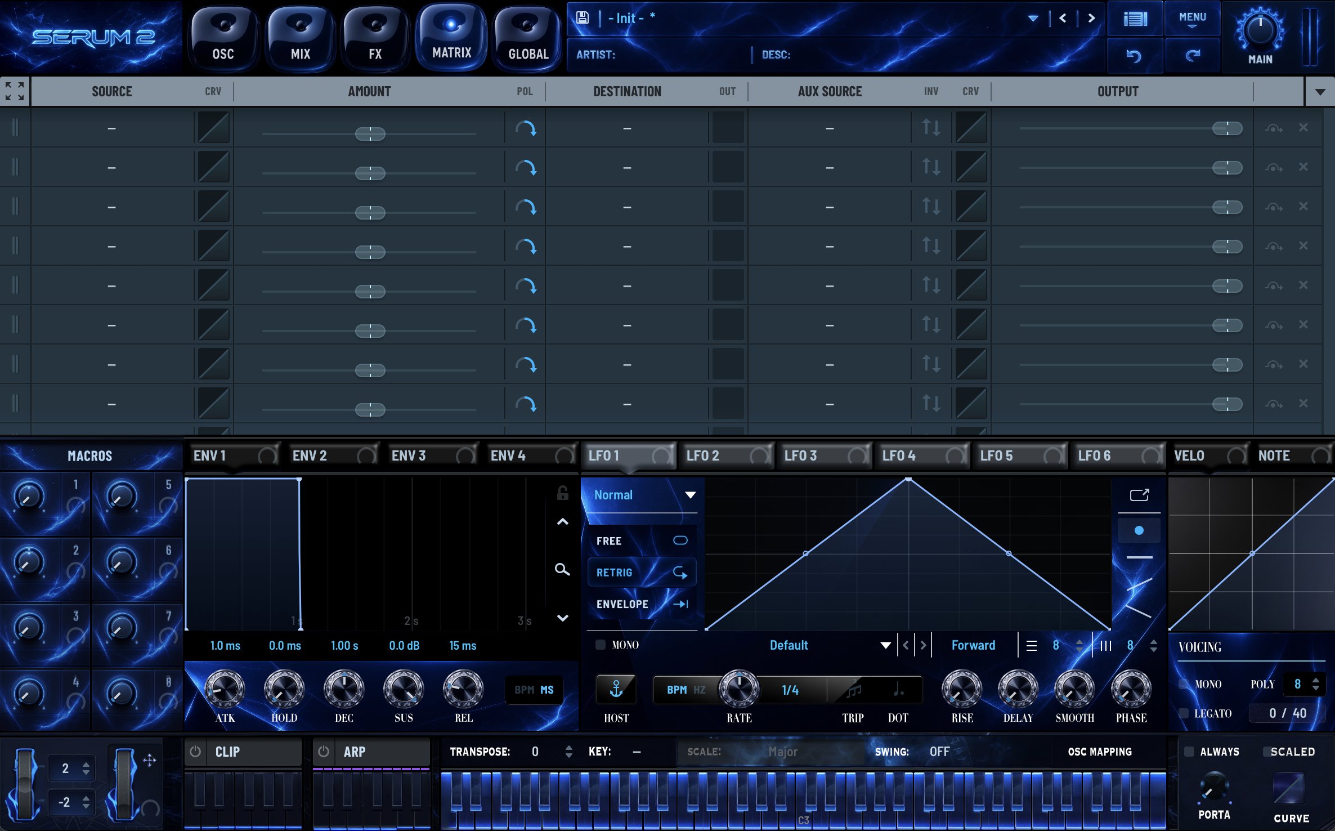Open the LFO Forward direction dropdown
The height and width of the screenshot is (831, 1335).
[973, 645]
